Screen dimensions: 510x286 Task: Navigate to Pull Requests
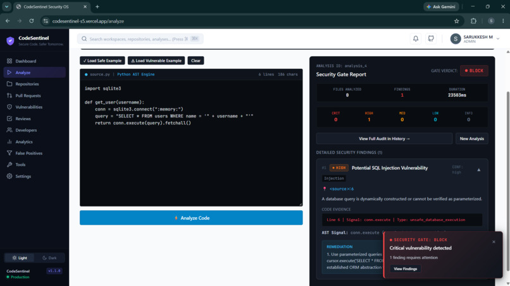[x=34, y=95]
